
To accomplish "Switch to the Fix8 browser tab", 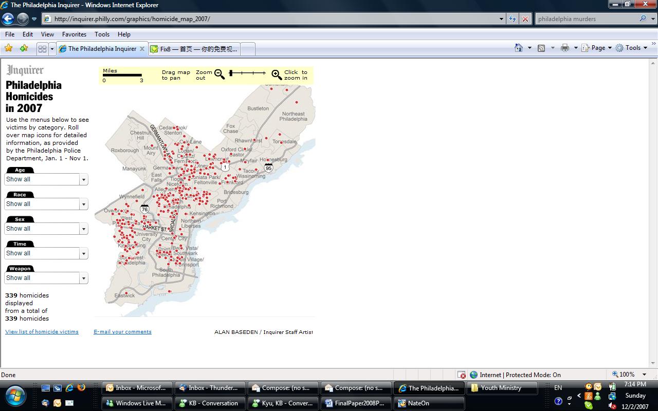I will click(x=194, y=49).
